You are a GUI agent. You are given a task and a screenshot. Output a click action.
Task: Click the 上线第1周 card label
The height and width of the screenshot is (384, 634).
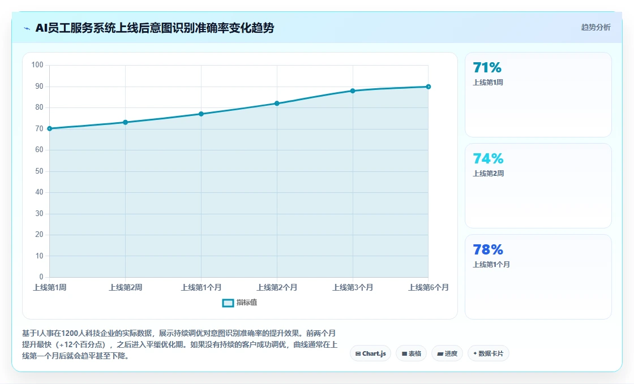[x=488, y=83]
